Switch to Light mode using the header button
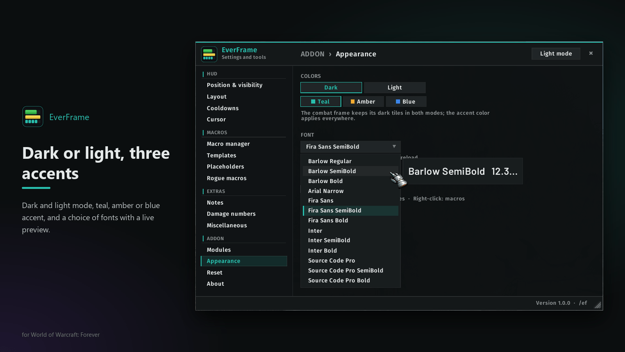This screenshot has height=352, width=625. pos(556,54)
